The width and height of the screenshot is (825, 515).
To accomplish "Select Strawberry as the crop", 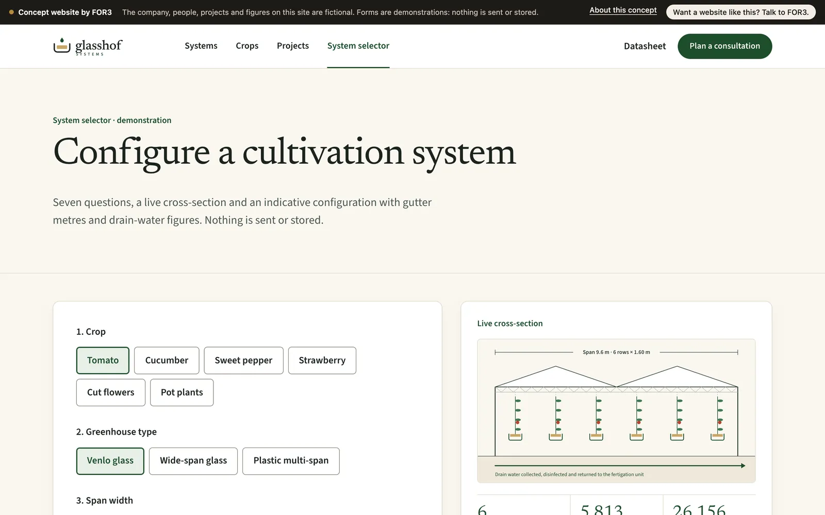I will tap(322, 360).
